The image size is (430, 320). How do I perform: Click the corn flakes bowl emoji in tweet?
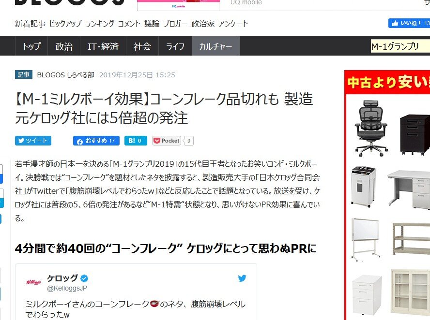click(154, 304)
